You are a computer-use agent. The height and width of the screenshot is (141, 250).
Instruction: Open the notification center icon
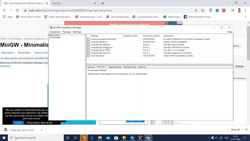tap(245, 137)
